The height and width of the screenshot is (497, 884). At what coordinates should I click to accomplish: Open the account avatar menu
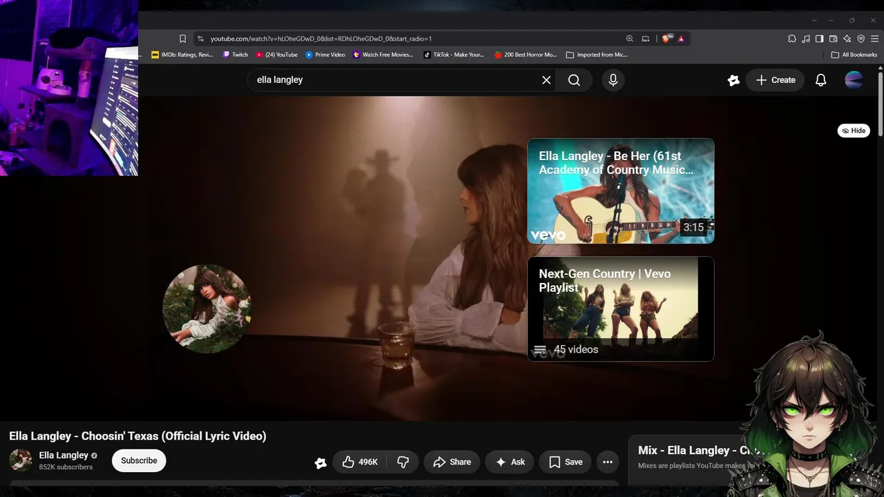[854, 80]
